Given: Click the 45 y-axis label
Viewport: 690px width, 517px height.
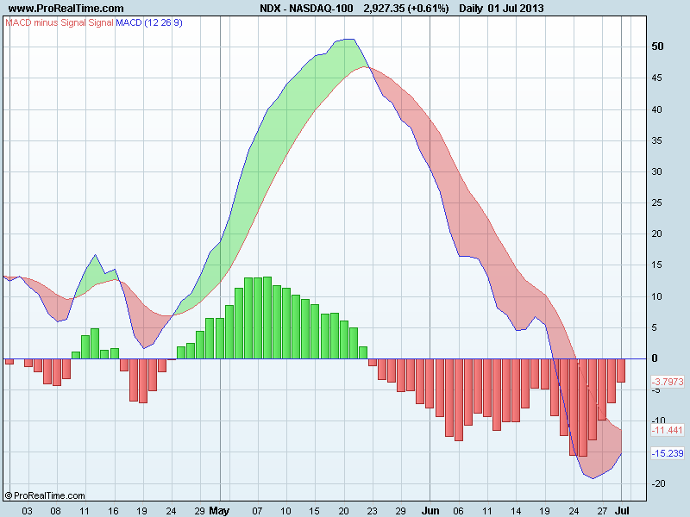Looking at the screenshot, I should click(x=656, y=78).
